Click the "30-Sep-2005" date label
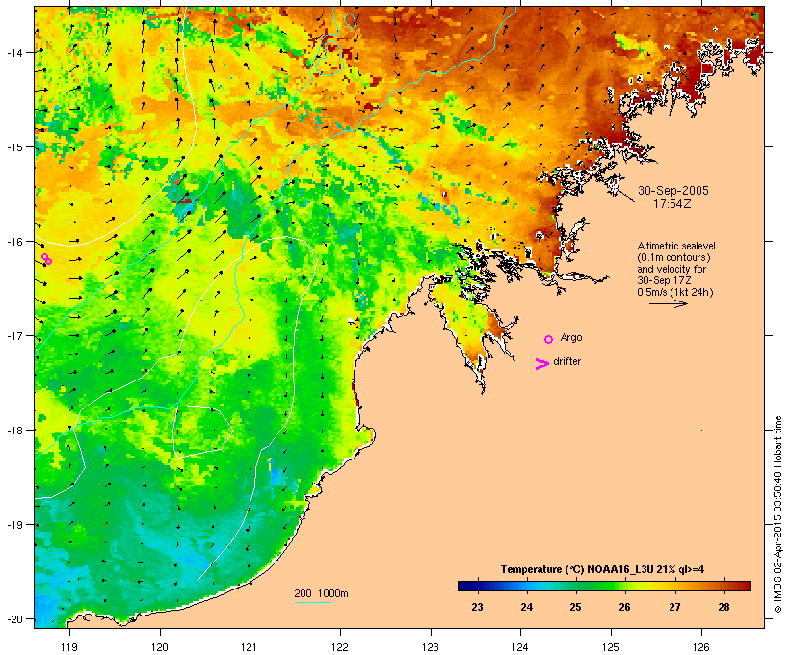This screenshot has width=790, height=655. [673, 191]
